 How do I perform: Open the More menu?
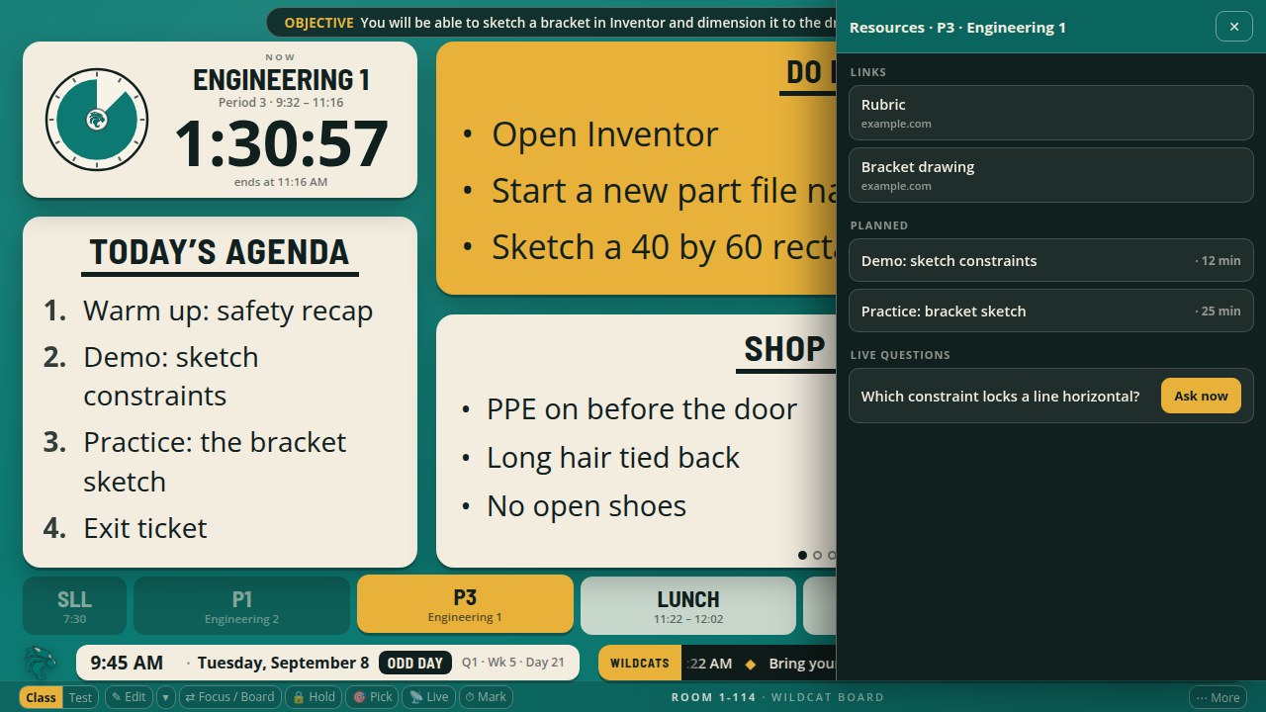click(x=1218, y=697)
